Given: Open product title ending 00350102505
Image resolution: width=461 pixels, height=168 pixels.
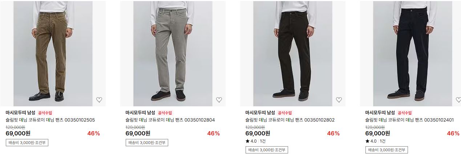Looking at the screenshot, I should 50,120.
